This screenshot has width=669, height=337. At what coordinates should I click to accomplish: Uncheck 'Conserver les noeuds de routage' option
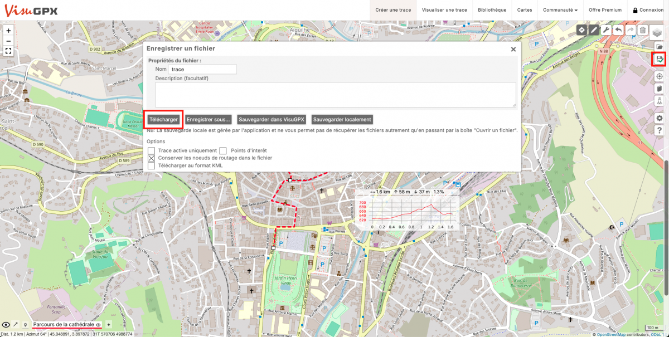[x=151, y=158]
